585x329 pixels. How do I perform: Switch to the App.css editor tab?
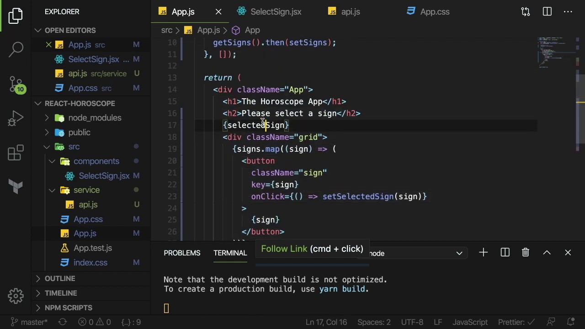(x=435, y=12)
